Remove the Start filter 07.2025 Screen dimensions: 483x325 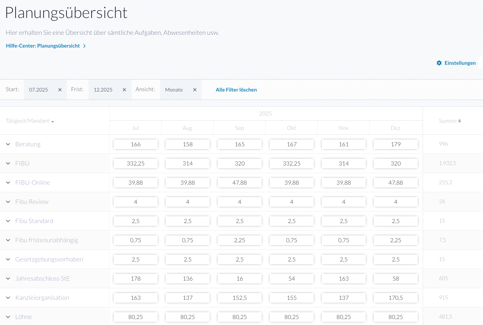tap(60, 90)
